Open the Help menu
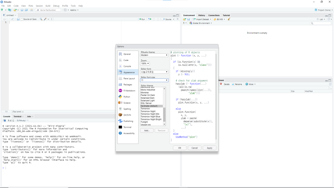 81,6
